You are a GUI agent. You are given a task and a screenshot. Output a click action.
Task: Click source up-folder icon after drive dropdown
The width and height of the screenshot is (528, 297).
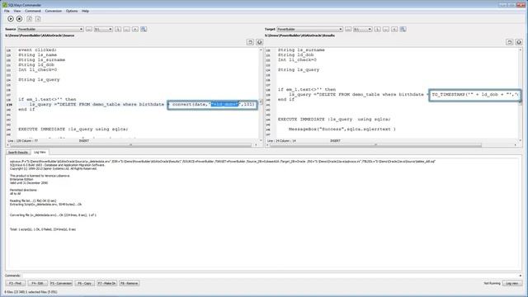tap(118, 30)
